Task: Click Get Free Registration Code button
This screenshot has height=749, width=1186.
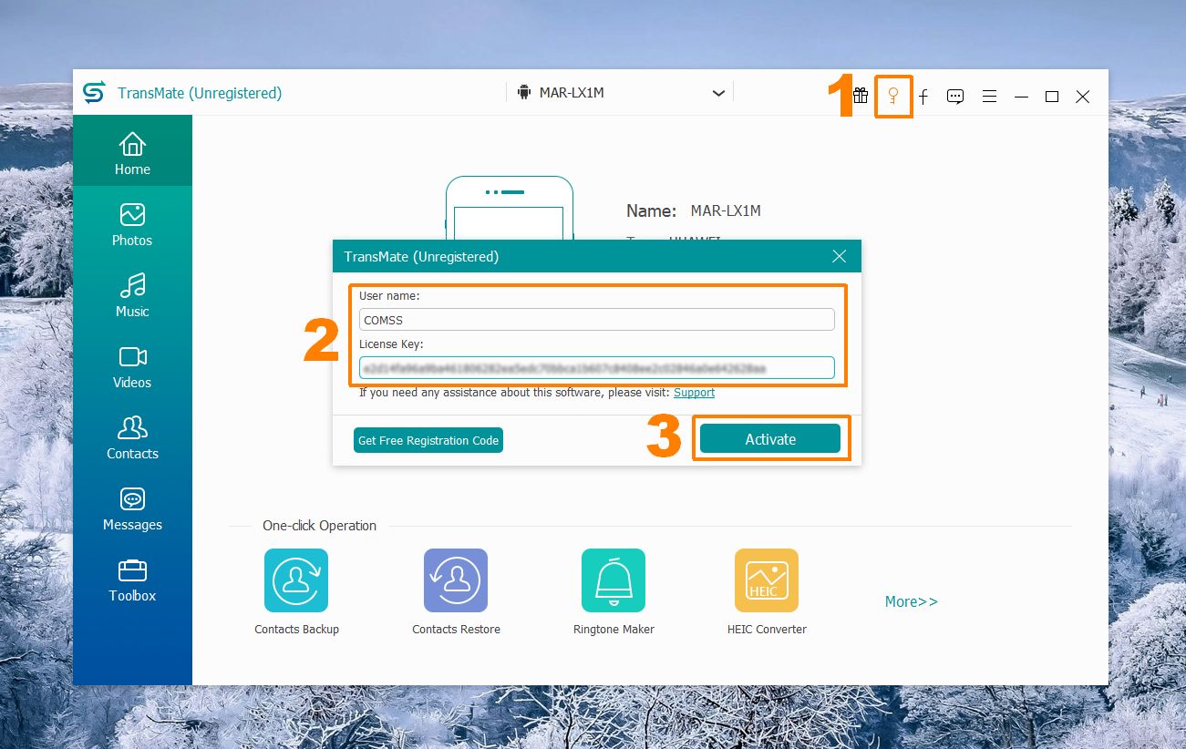Action: [x=428, y=440]
